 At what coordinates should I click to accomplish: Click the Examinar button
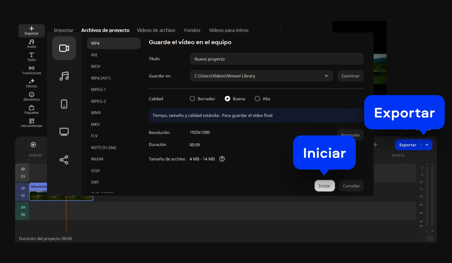(350, 76)
